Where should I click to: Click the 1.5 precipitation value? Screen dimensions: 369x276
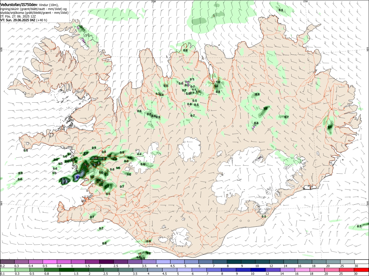coord(118,168)
